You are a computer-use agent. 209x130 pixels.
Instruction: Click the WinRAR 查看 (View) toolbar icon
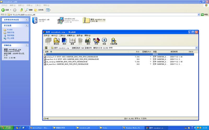coord(72,41)
